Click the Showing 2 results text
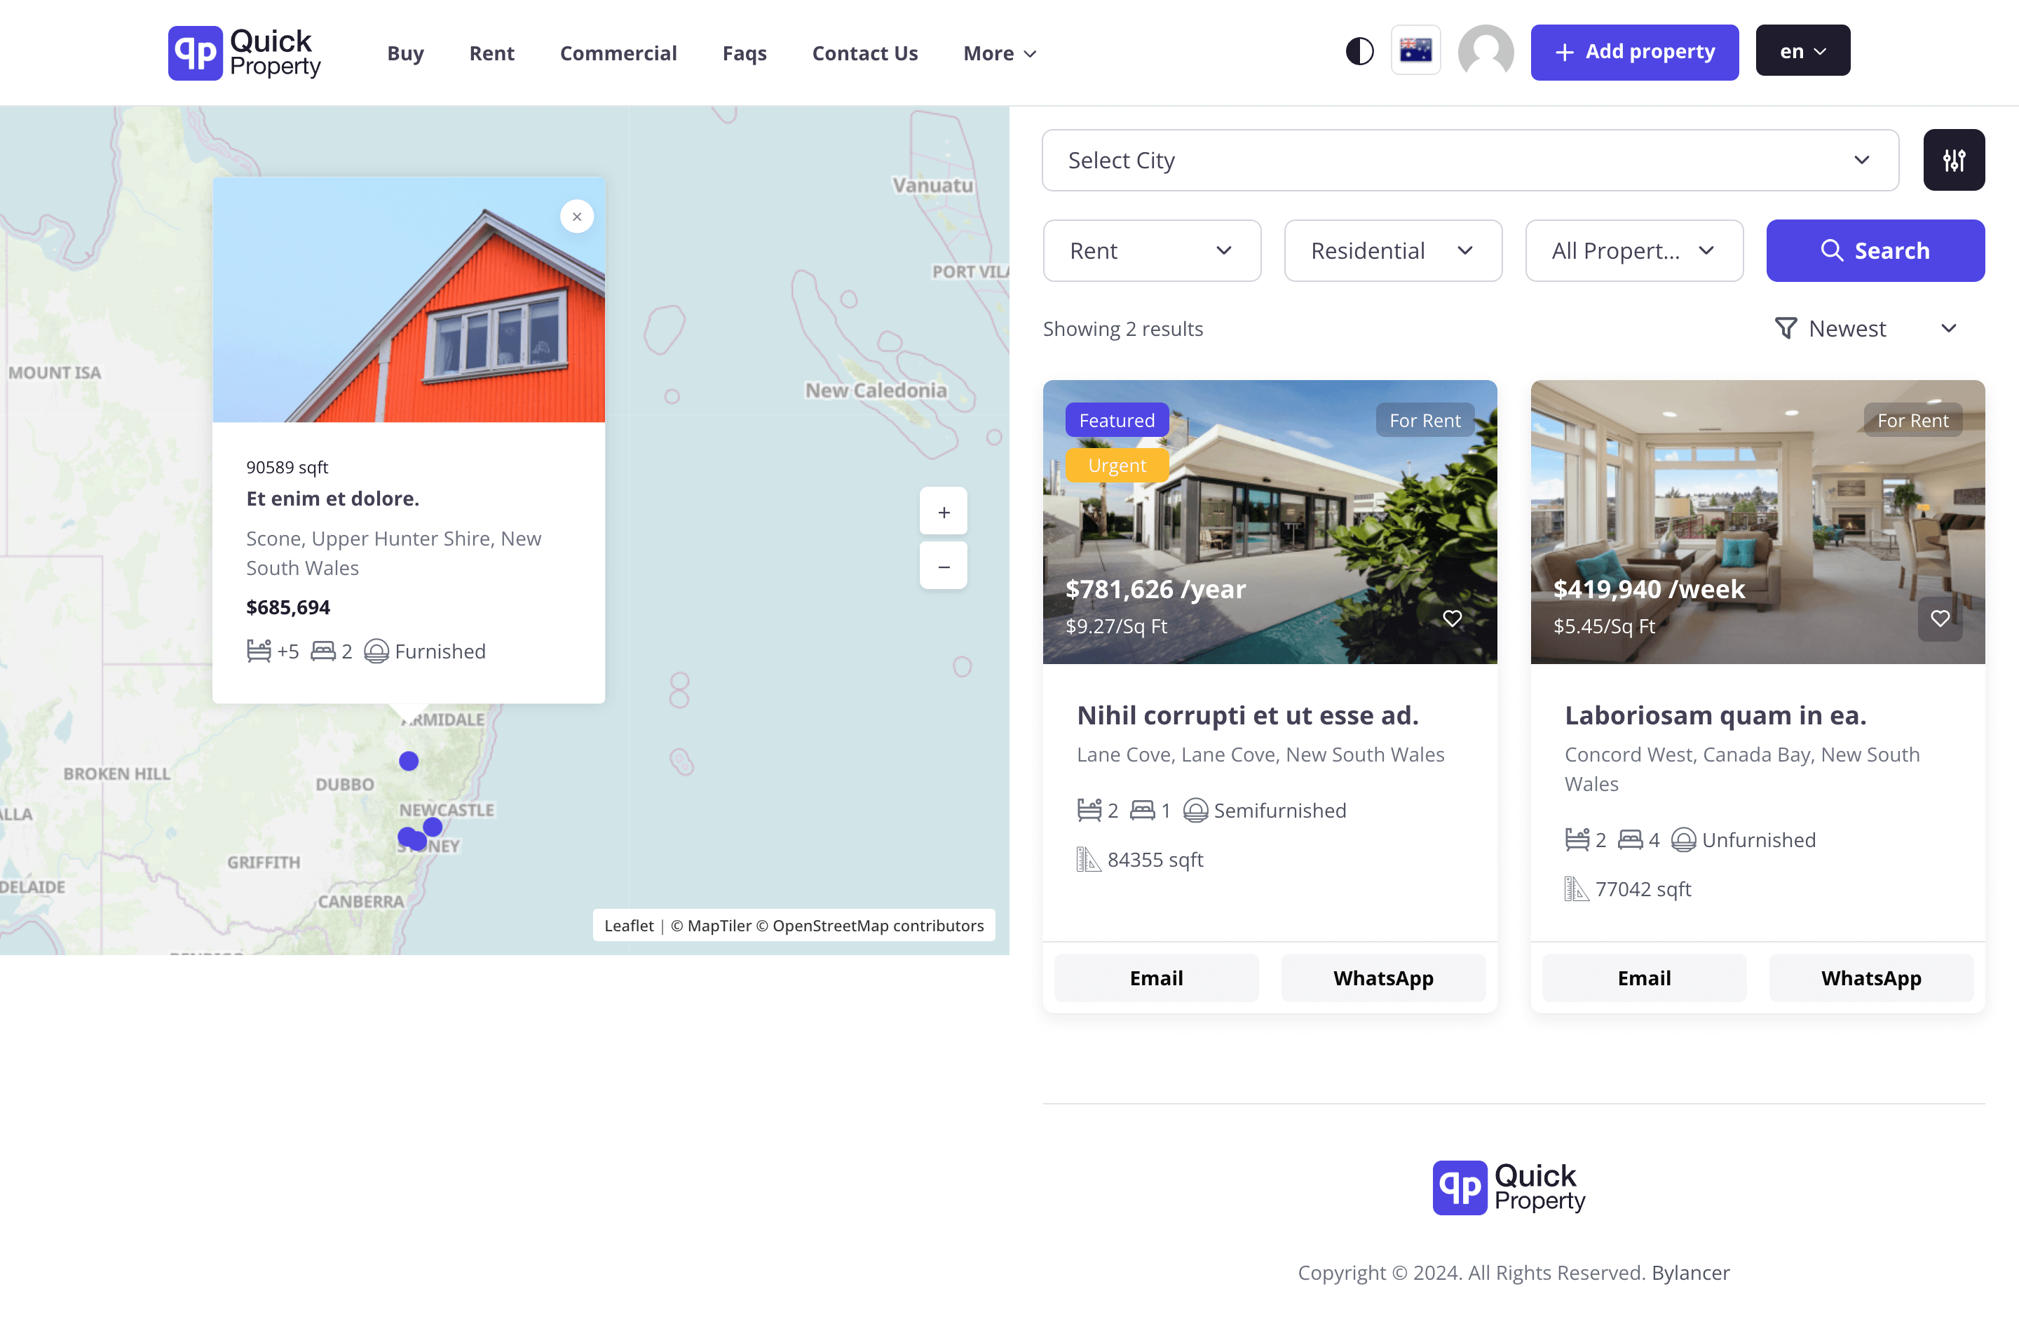This screenshot has width=2019, height=1331. [x=1122, y=328]
